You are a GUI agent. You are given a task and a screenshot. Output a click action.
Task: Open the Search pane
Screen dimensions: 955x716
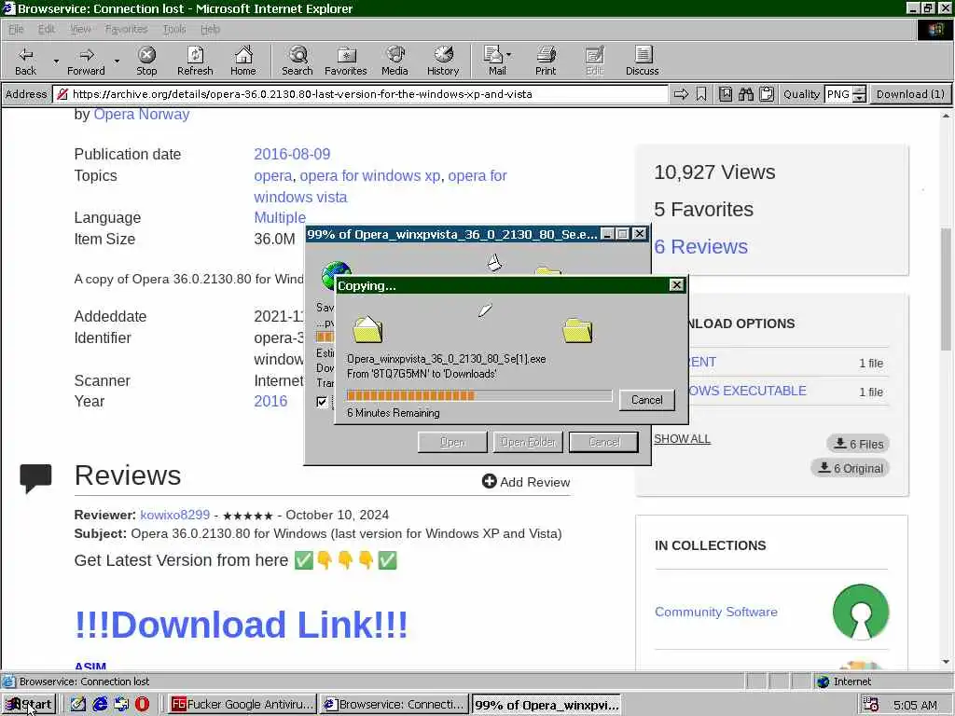[x=298, y=61]
